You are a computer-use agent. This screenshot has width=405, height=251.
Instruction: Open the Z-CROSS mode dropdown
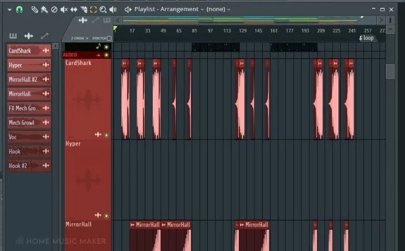coord(80,38)
